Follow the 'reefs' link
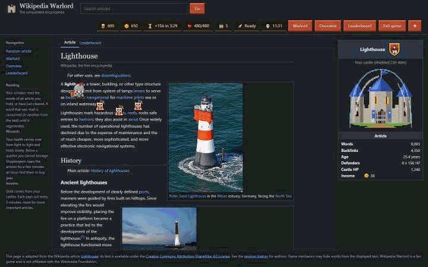The image size is (428, 267). click(x=132, y=113)
